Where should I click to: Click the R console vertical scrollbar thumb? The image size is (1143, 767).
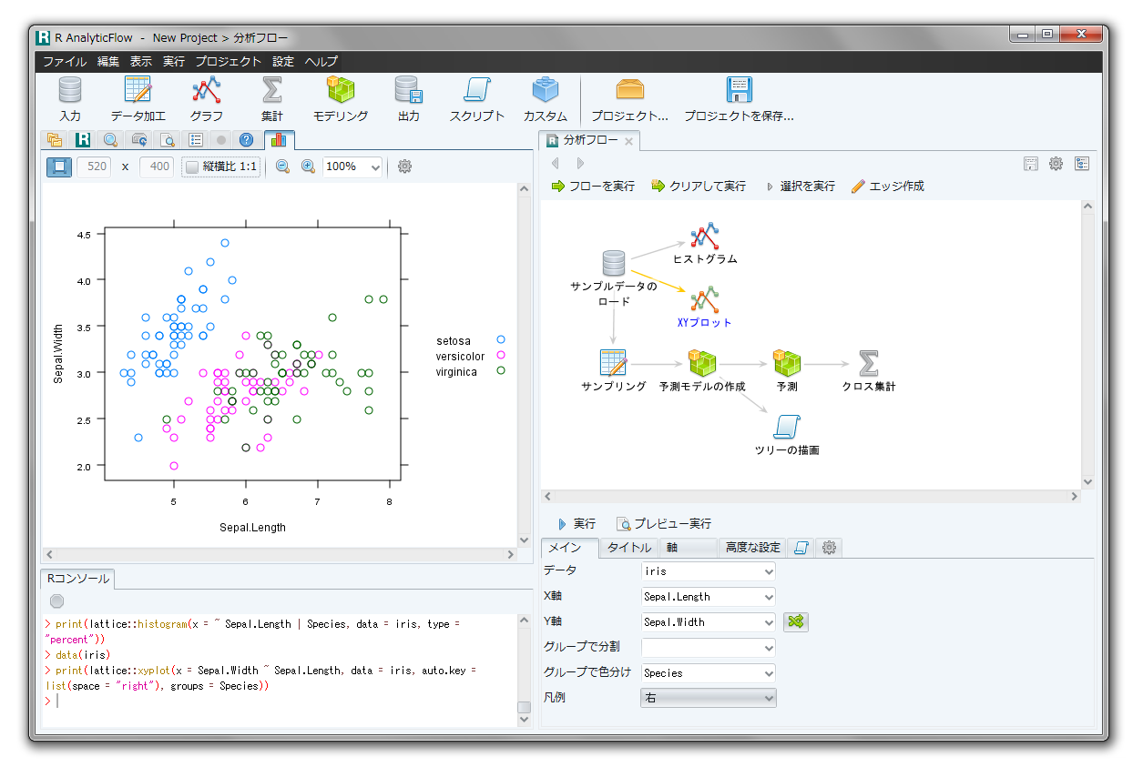[524, 707]
